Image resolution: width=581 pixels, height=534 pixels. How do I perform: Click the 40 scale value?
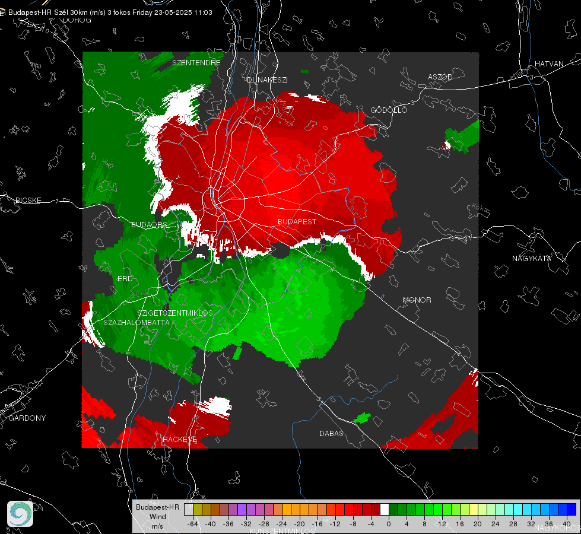pyautogui.click(x=567, y=524)
